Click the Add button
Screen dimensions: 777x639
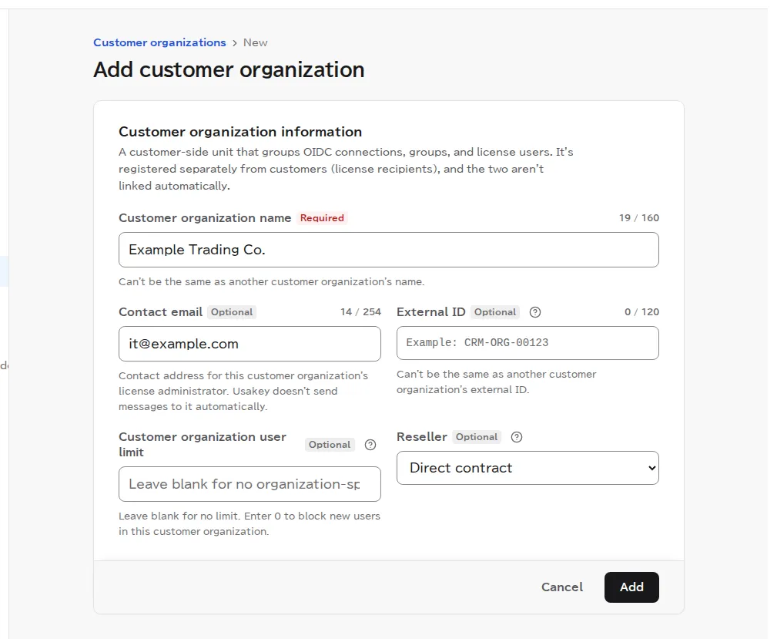631,587
